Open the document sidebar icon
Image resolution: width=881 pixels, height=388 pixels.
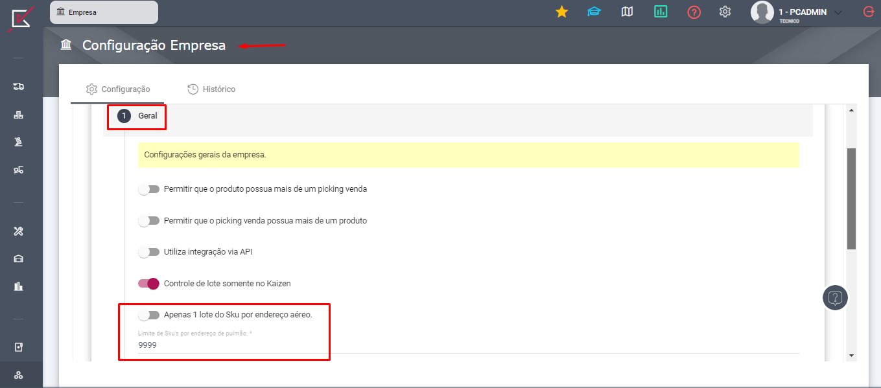click(19, 347)
